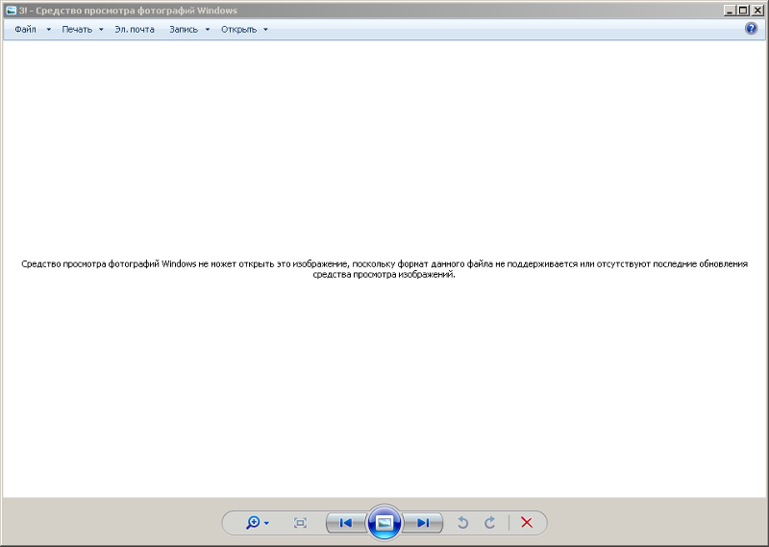Delete the image with red X
Screen dimensions: 769x547
[527, 522]
